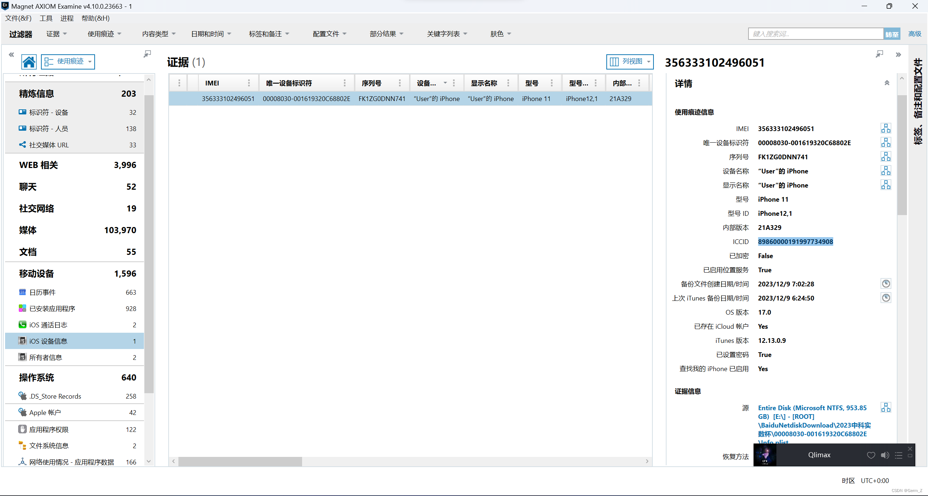Click the search keyword input field
The height and width of the screenshot is (496, 928).
coord(816,34)
